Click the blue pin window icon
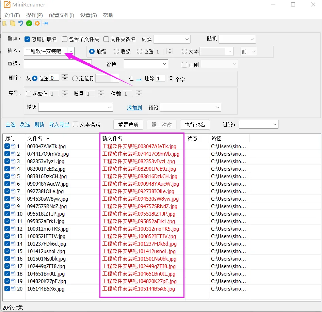This screenshot has width=322, height=312. [x=45, y=23]
